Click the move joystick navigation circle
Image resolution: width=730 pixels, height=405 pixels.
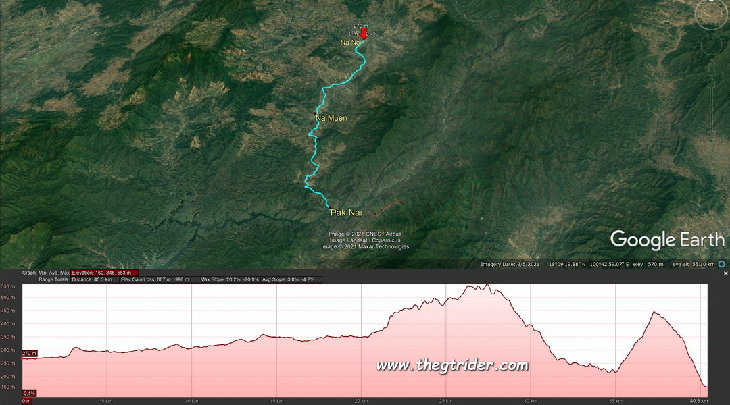click(711, 44)
